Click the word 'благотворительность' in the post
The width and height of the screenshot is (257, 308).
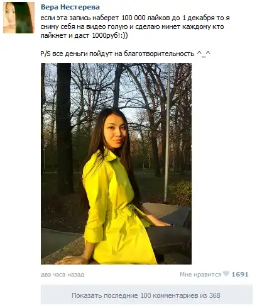(x=159, y=54)
